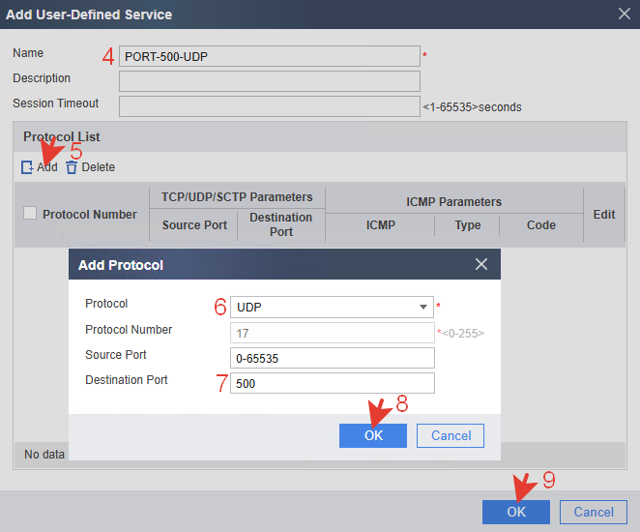Click the Session Timeout input field

(x=270, y=106)
